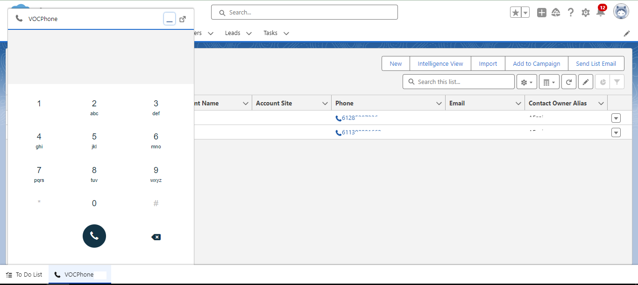Click the Send List Email button
This screenshot has width=638, height=285.
click(x=596, y=63)
